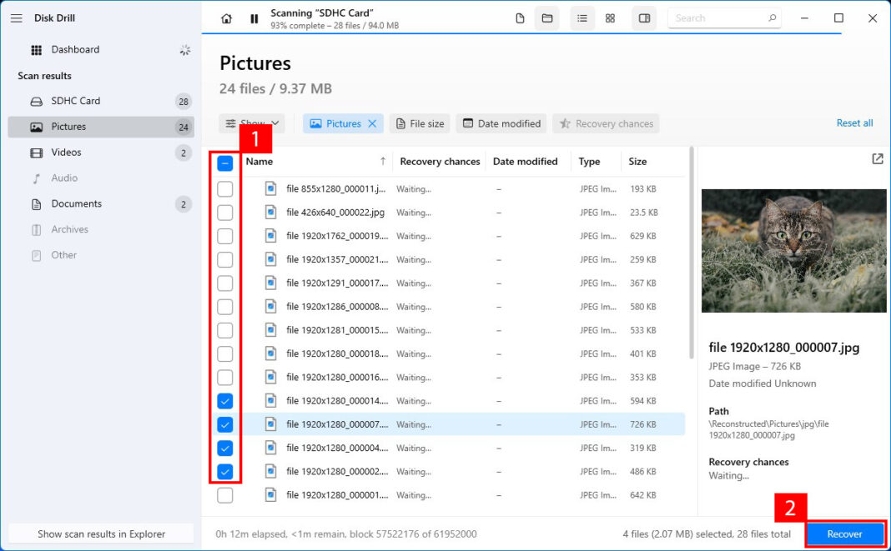The width and height of the screenshot is (891, 551).
Task: Open the hamburger menu in the sidebar
Action: (16, 18)
